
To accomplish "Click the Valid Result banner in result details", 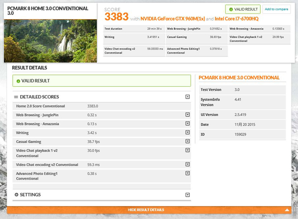I will 102,81.
